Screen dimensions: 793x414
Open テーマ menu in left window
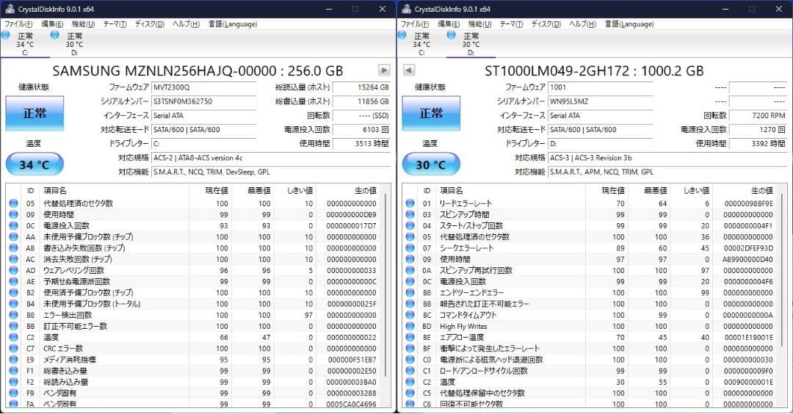pyautogui.click(x=115, y=24)
